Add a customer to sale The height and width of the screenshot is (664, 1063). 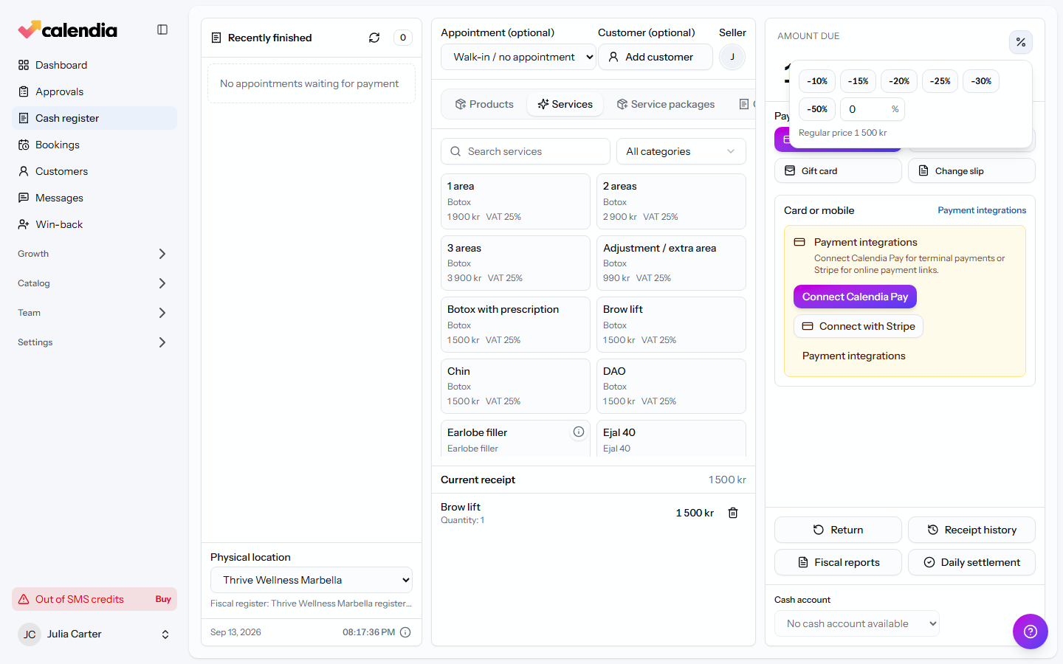click(656, 57)
